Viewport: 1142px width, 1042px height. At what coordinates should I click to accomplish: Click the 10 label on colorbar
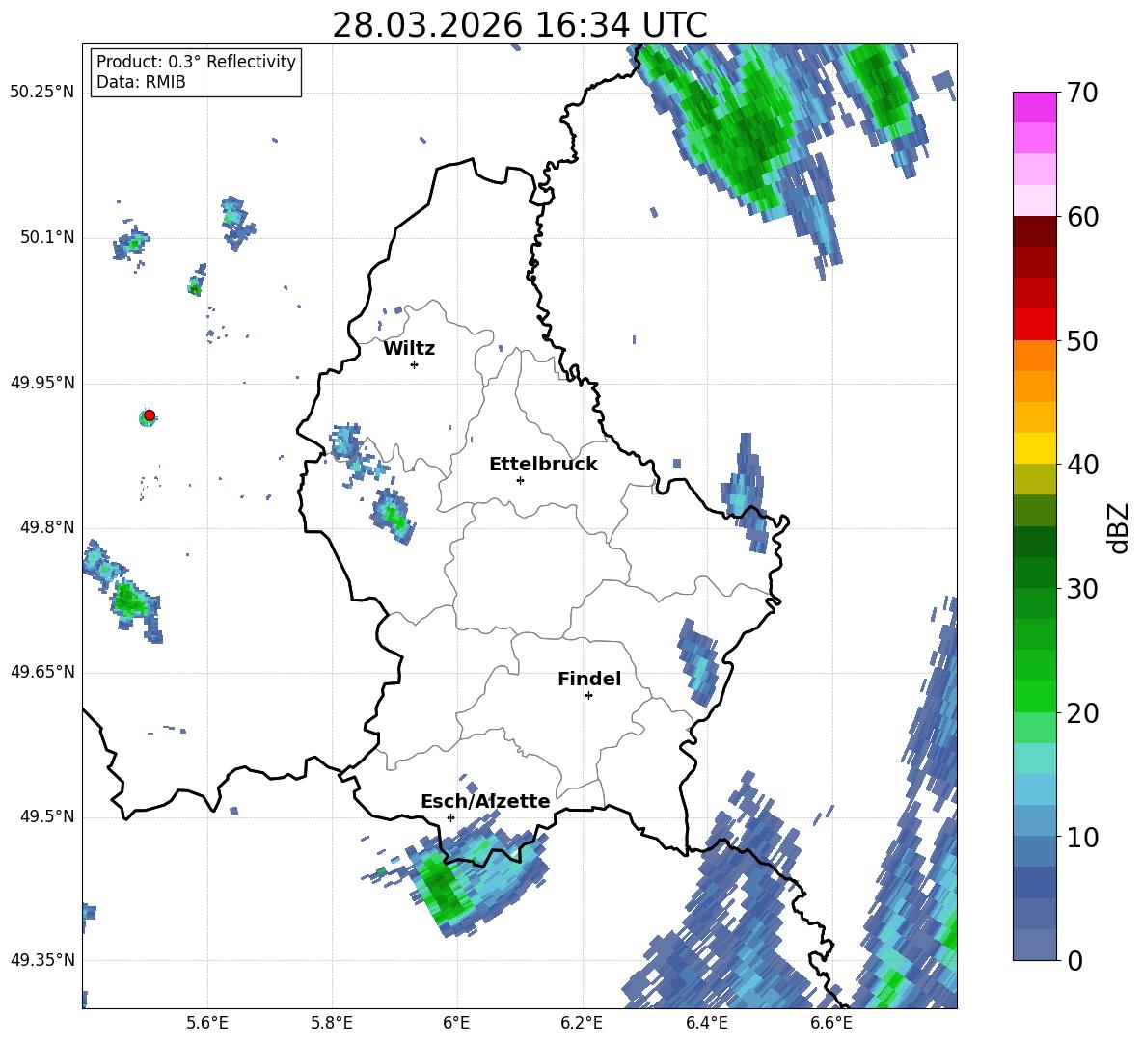click(1082, 837)
